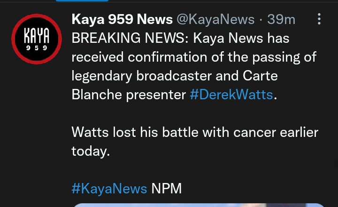The image size is (338, 207).
Task: Click the word today. in the tweet
Action: click(91, 151)
